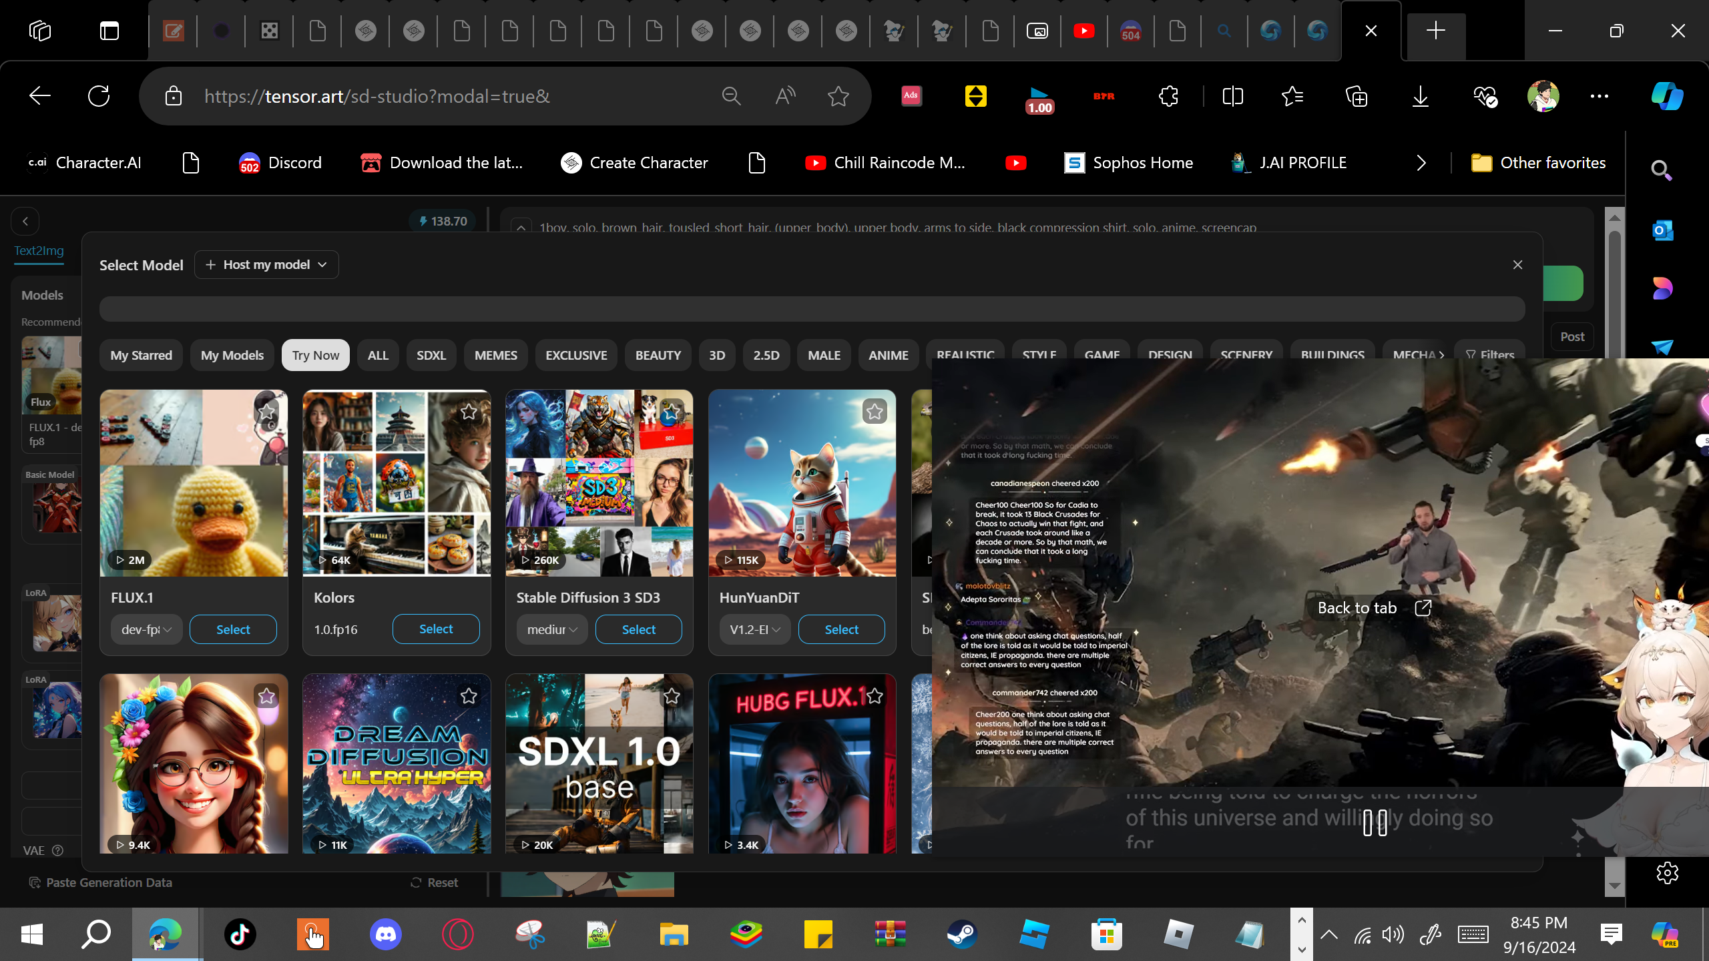Image resolution: width=1709 pixels, height=961 pixels.
Task: Go back to the previous page
Action: [x=40, y=96]
